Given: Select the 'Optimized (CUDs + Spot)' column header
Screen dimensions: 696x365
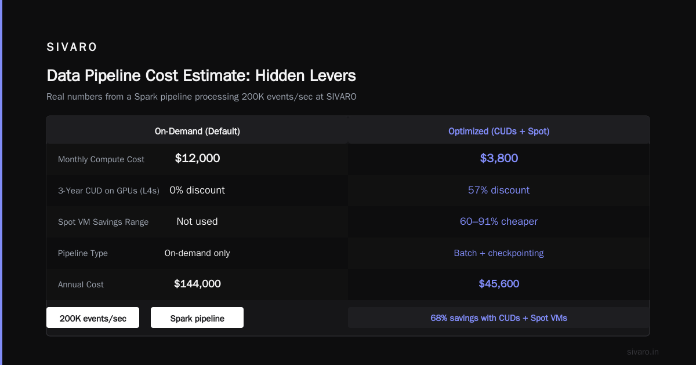Looking at the screenshot, I should [499, 131].
